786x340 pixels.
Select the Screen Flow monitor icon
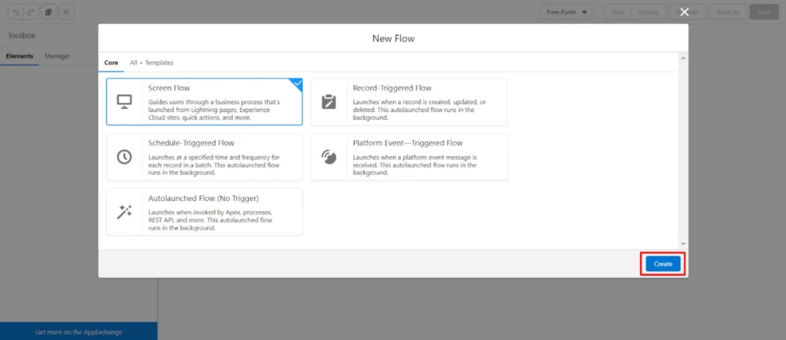point(124,101)
